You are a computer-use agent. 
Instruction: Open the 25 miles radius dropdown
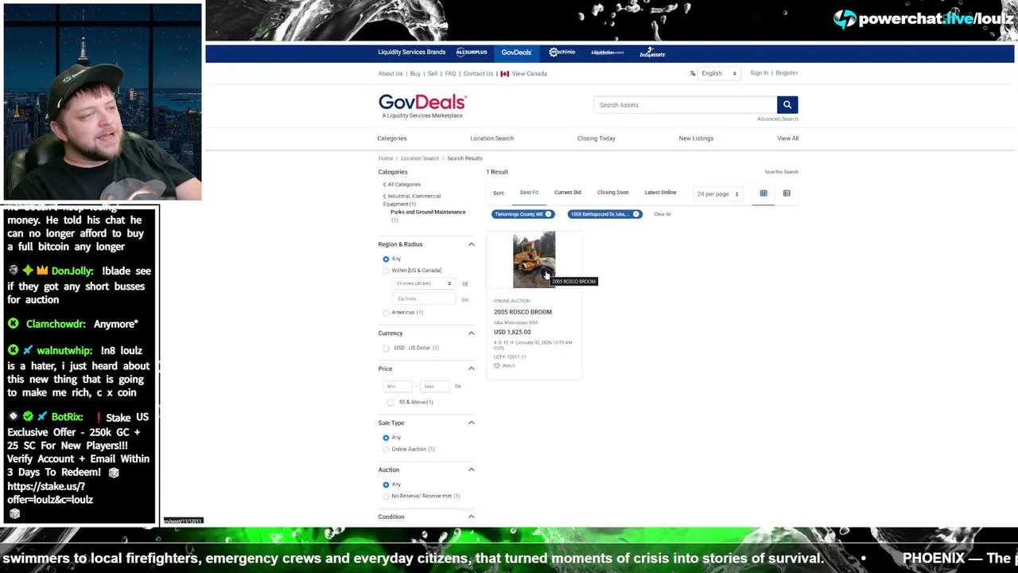[424, 283]
